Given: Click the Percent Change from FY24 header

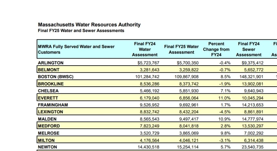Looking at the screenshot, I should 216,49.
